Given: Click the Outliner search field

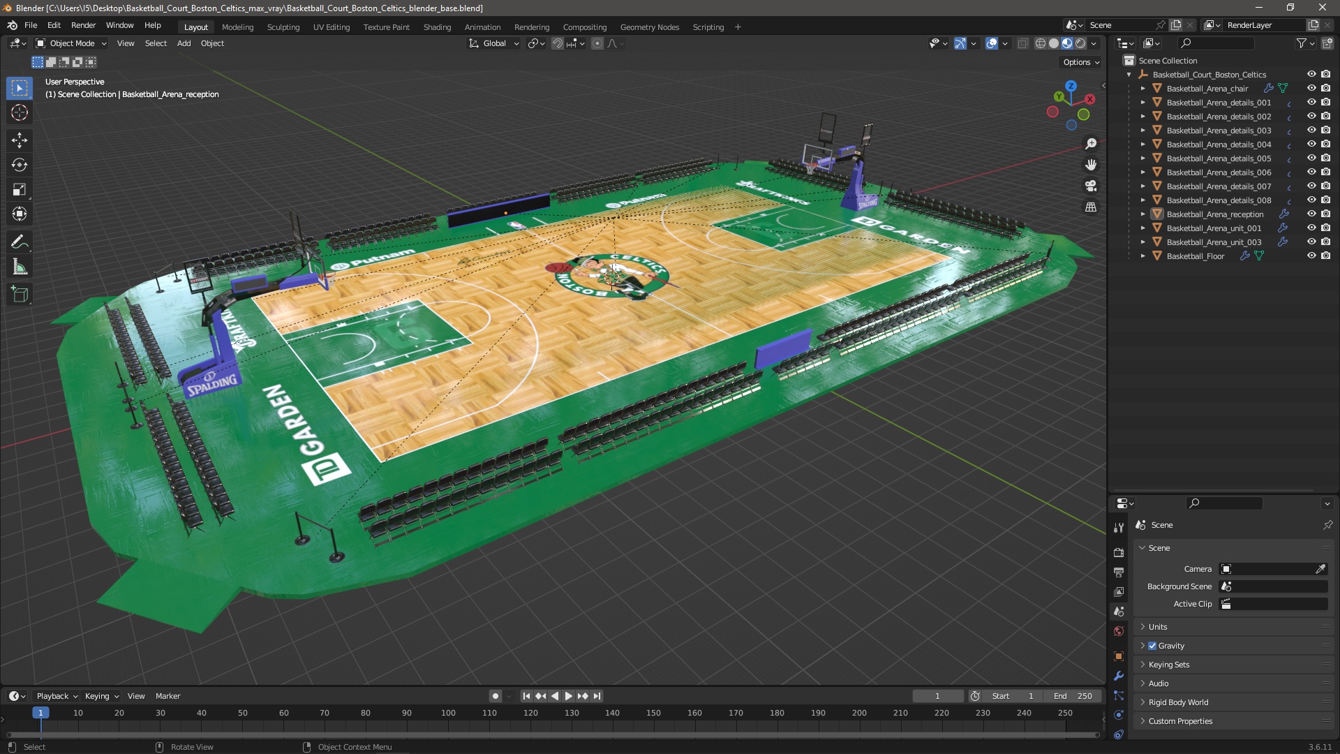Looking at the screenshot, I should pyautogui.click(x=1214, y=43).
